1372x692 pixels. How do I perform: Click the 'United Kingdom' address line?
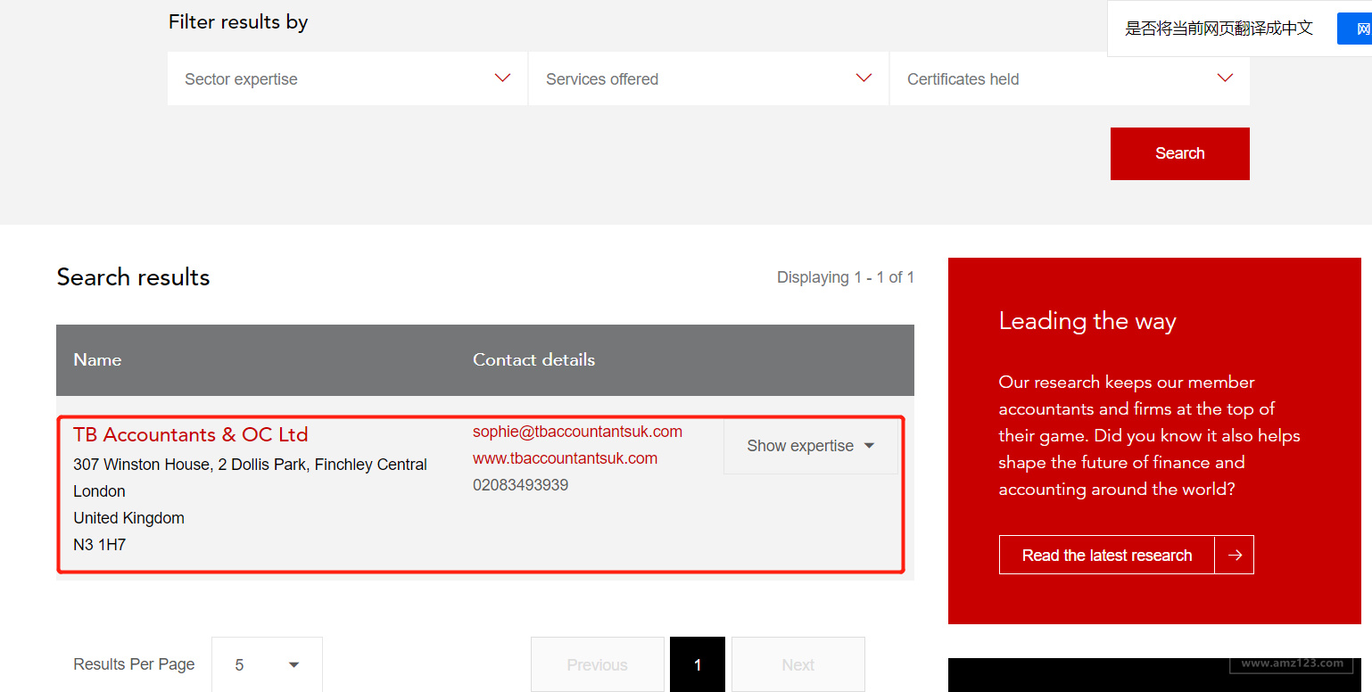point(128,518)
